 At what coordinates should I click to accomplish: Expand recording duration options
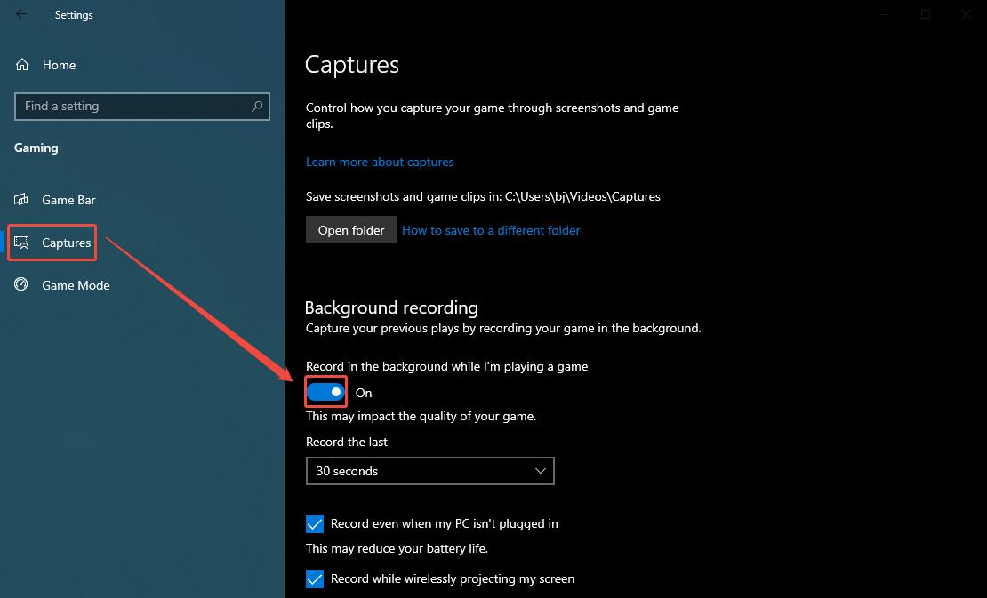[429, 471]
